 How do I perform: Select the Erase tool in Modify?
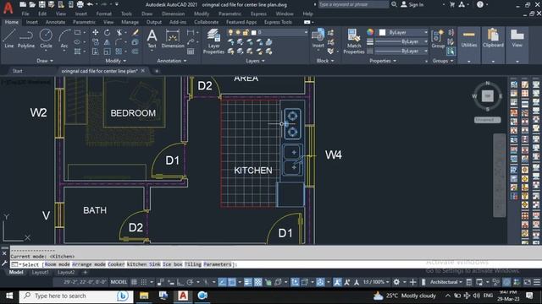[x=135, y=32]
